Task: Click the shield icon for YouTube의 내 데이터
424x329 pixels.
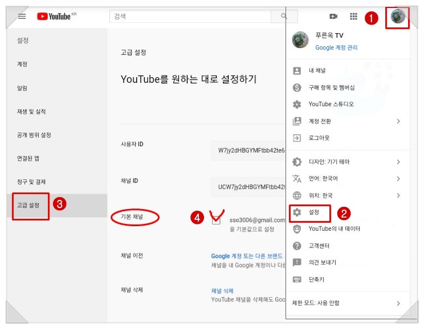Action: 297,229
